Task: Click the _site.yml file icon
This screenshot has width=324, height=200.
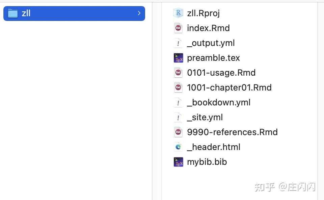Action: click(x=178, y=117)
